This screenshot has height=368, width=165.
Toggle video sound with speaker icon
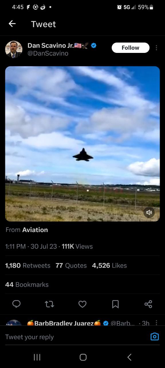(149, 212)
